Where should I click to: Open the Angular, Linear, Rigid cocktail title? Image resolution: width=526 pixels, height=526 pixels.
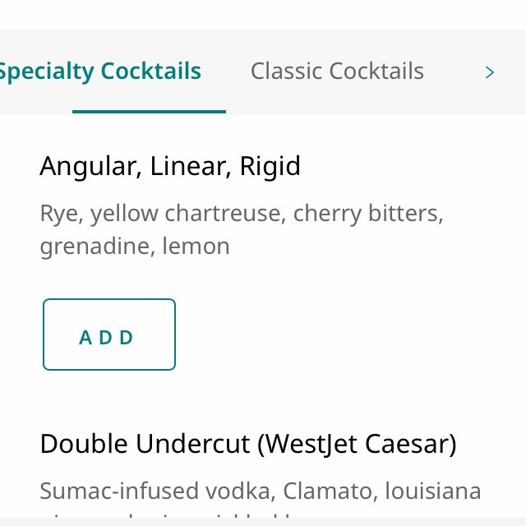[170, 166]
